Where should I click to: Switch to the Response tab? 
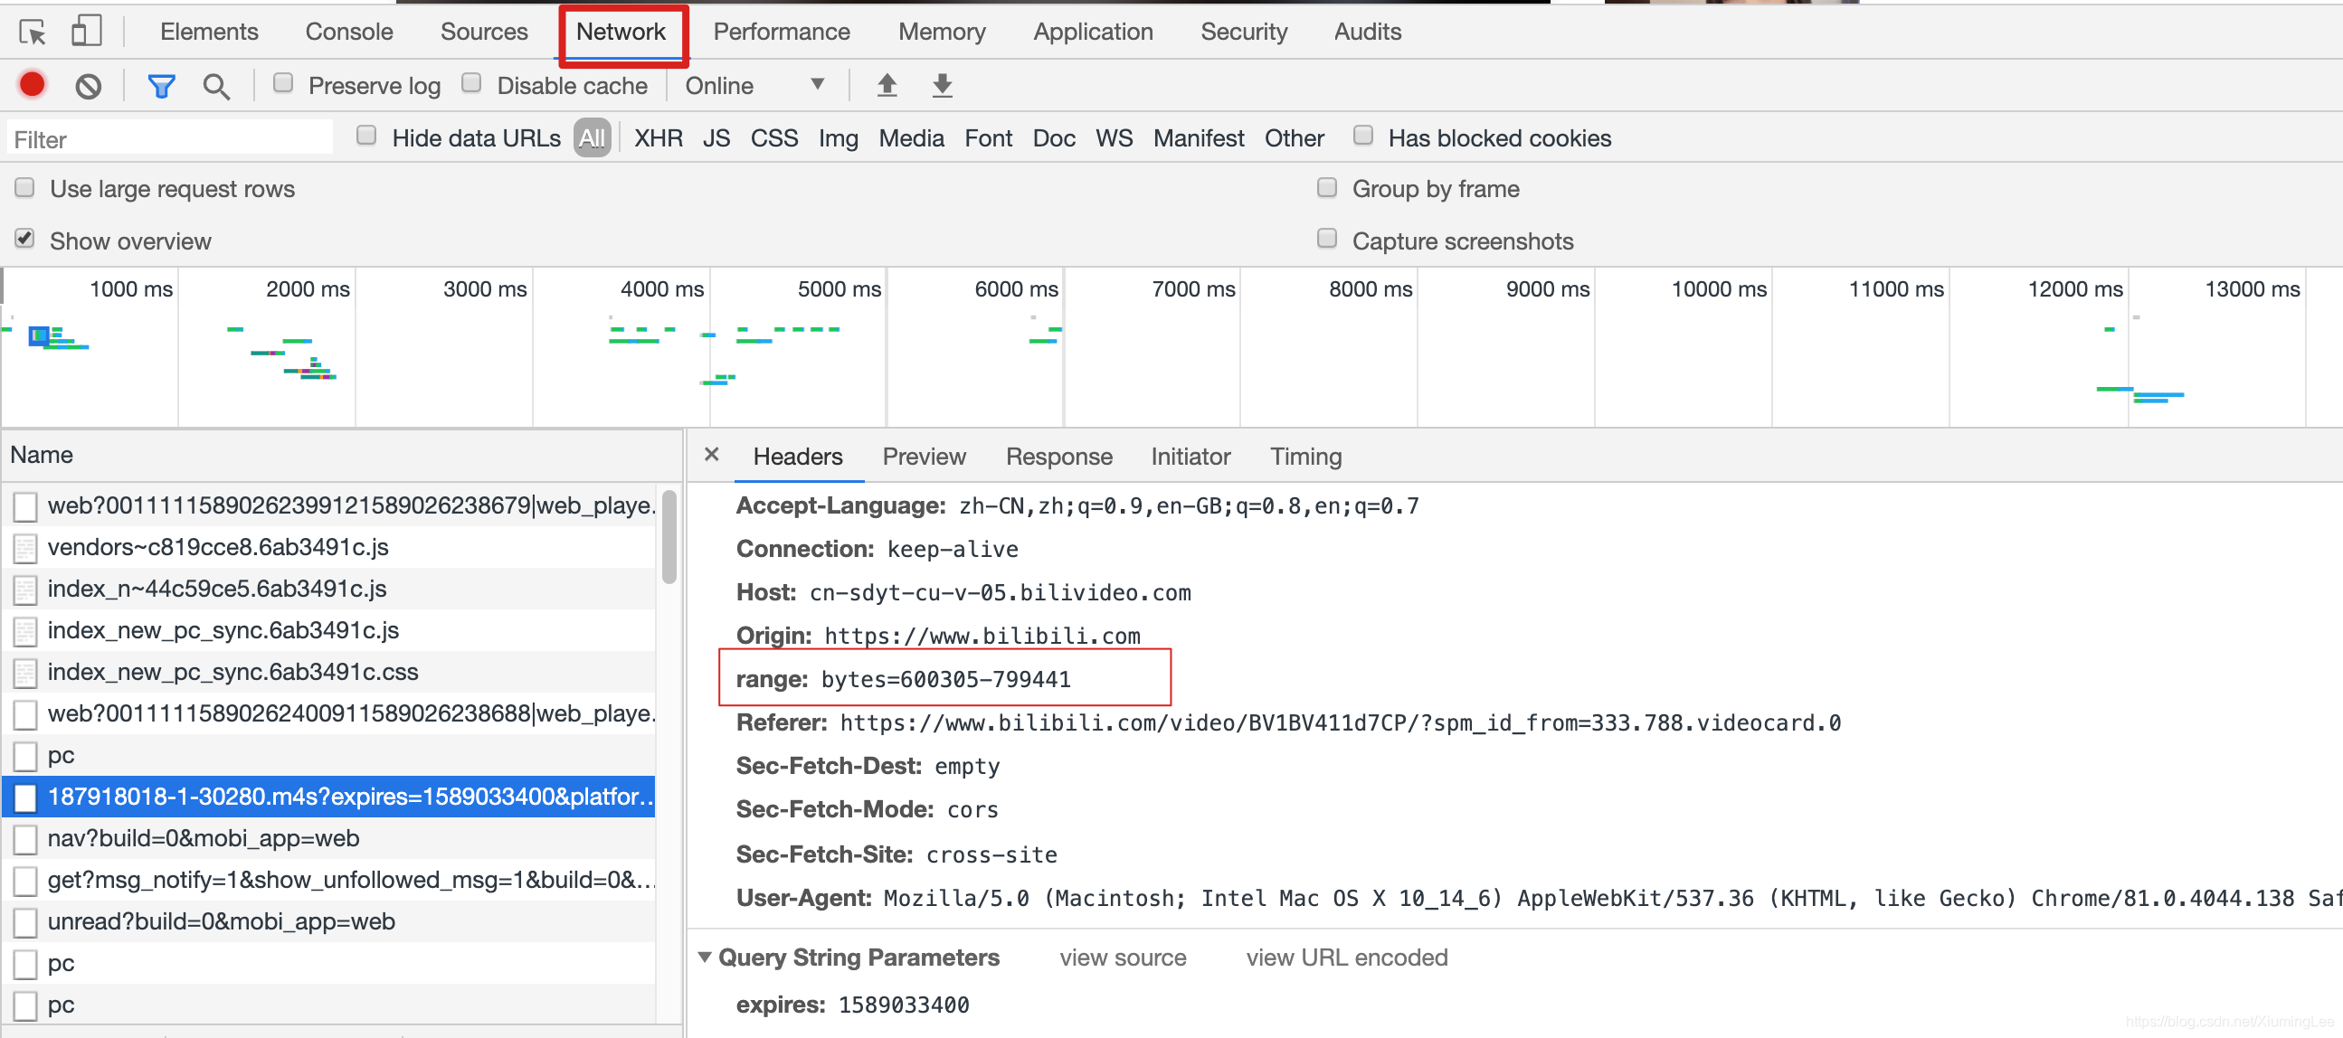click(x=1058, y=457)
